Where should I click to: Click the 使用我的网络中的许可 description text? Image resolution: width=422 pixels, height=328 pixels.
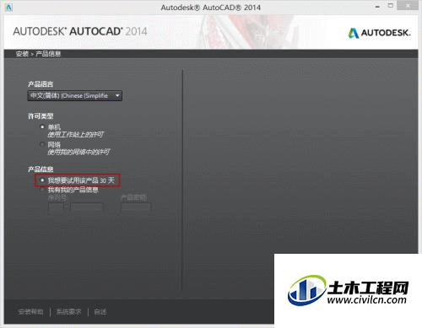[78, 152]
